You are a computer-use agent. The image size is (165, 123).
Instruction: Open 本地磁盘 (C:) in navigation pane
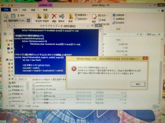16,86
